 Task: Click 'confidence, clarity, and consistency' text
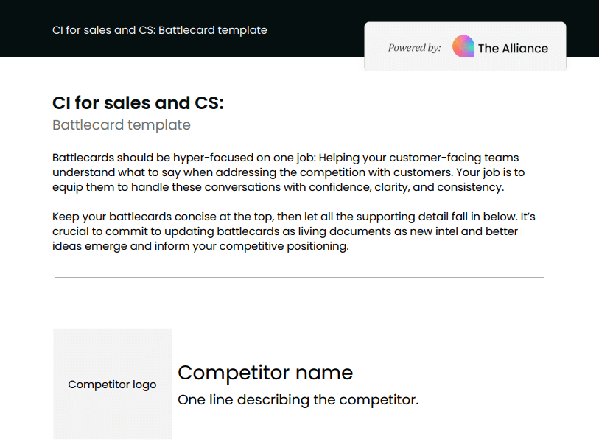[x=407, y=187]
